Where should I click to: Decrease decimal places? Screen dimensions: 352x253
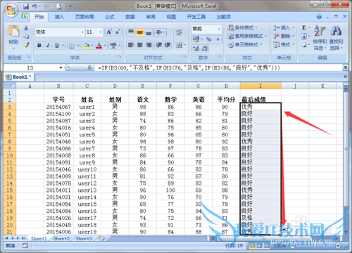pyautogui.click(x=205, y=48)
